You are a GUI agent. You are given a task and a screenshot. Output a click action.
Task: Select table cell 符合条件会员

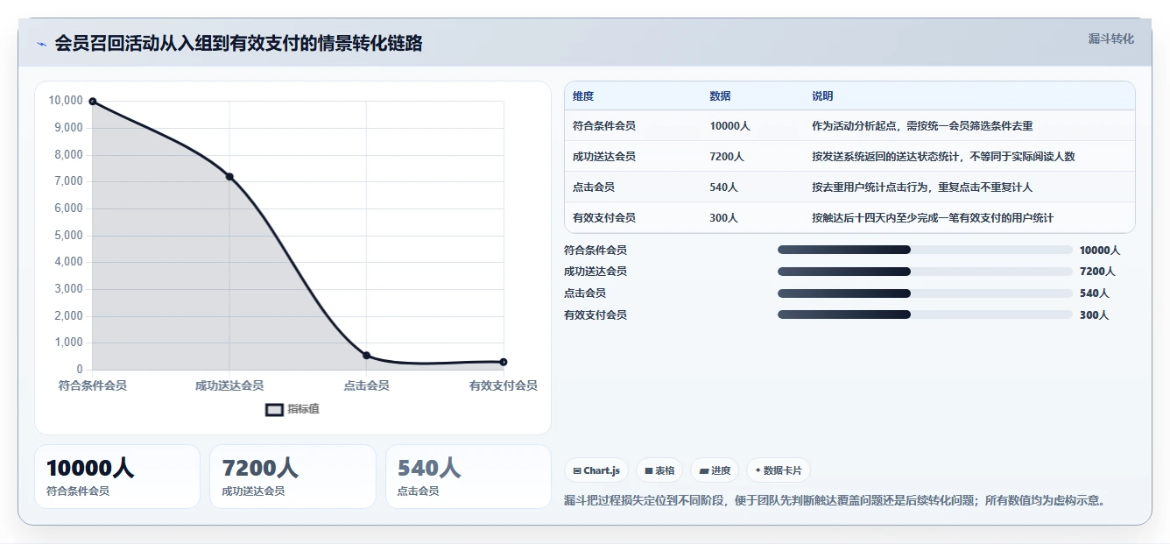[x=604, y=126]
